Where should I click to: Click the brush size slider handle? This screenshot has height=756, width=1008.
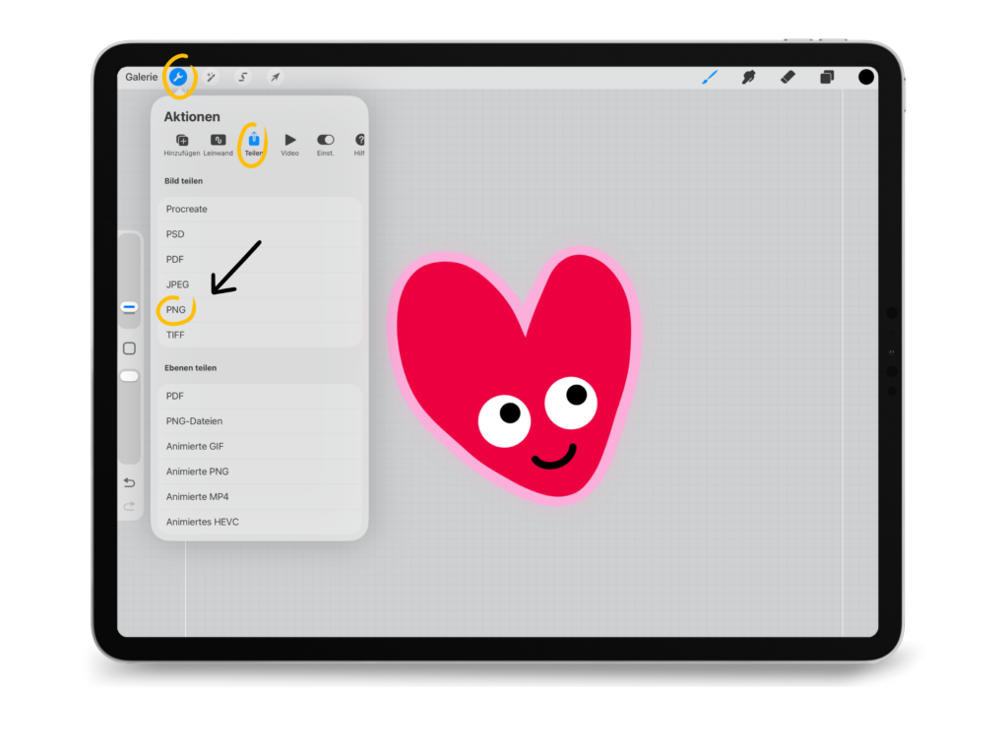129,307
